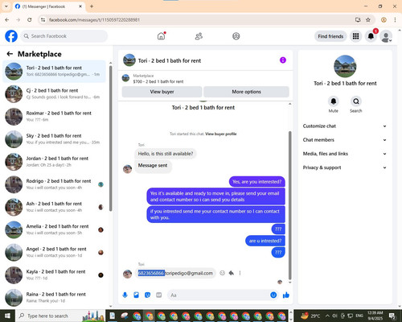Reply to Tori's last message

click(x=232, y=273)
